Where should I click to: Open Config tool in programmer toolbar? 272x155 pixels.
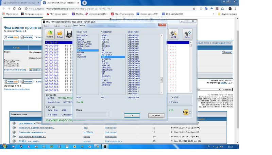coord(173,34)
